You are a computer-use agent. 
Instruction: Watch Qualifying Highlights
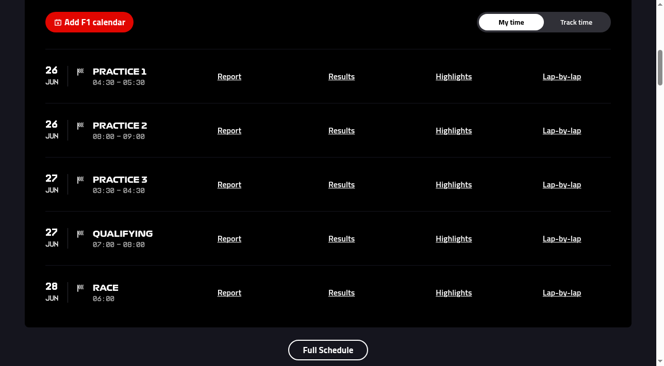(454, 239)
